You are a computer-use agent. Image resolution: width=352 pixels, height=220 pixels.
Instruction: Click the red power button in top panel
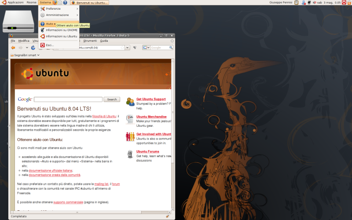point(344,3)
